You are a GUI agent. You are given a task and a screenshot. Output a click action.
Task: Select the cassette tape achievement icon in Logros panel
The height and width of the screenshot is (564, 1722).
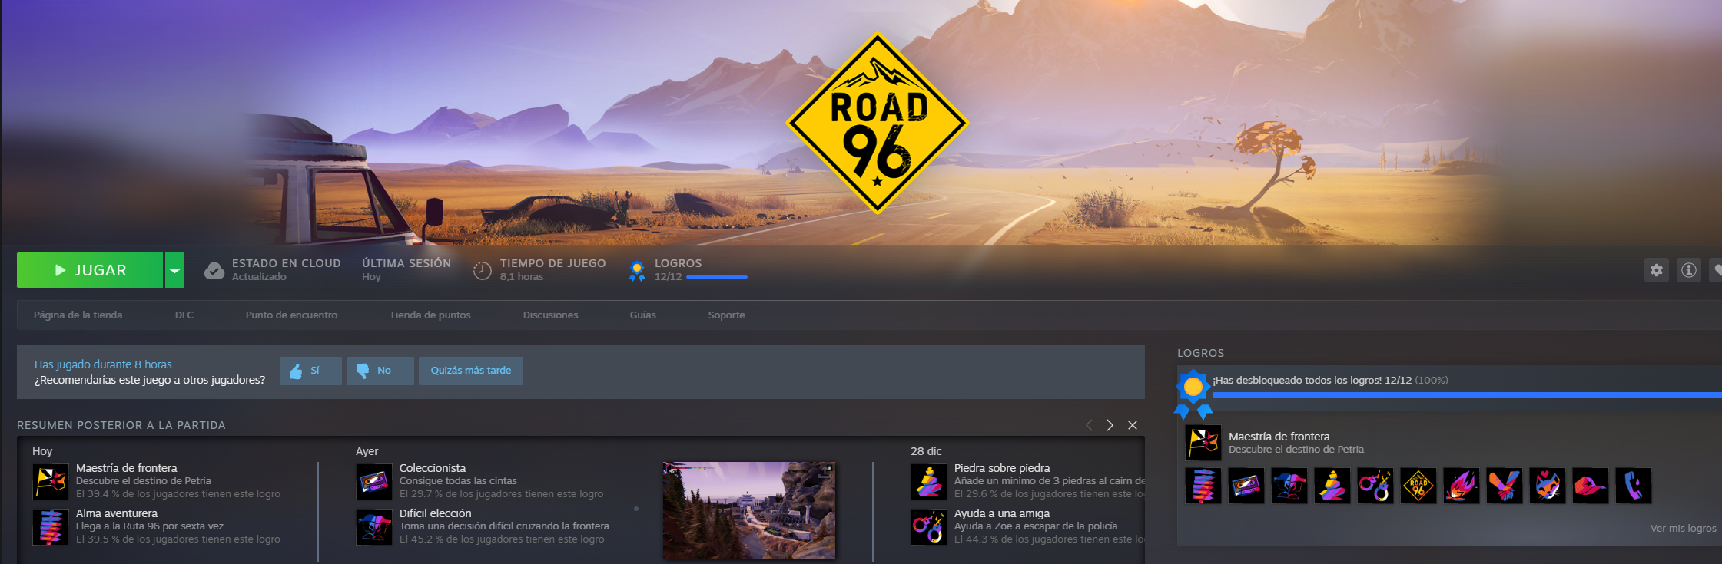[x=1246, y=486]
